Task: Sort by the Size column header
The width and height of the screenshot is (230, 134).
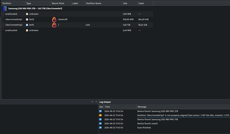Action: pyautogui.click(x=130, y=3)
